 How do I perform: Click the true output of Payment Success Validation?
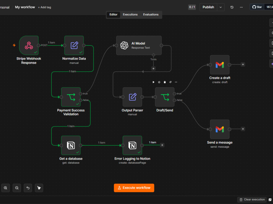81,94
